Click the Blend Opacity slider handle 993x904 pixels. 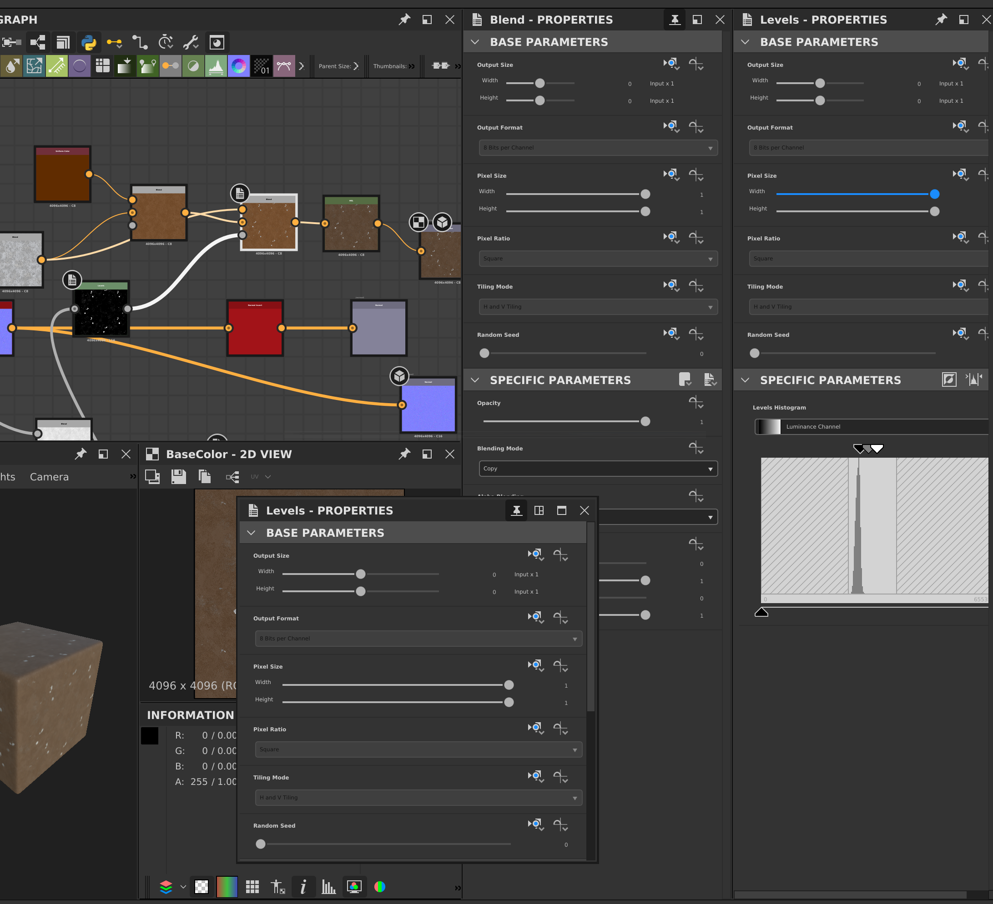point(645,421)
